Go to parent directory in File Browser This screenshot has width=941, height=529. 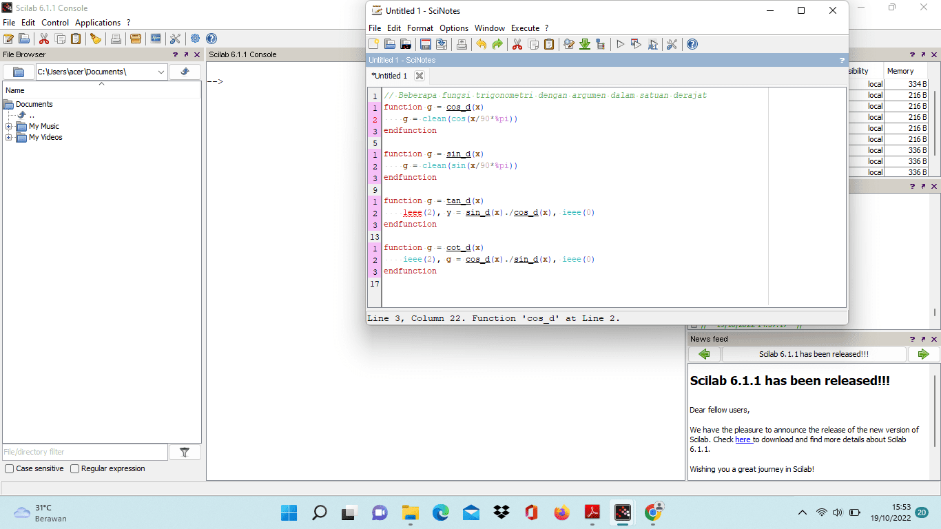tap(185, 72)
